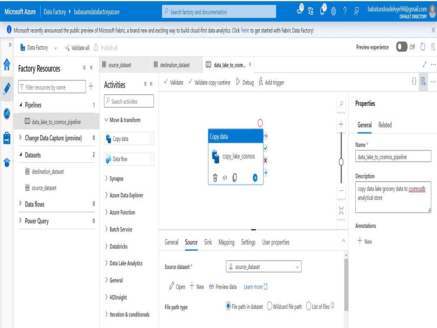
Task: Open the pipeline code braces icon
Action: (x=414, y=81)
